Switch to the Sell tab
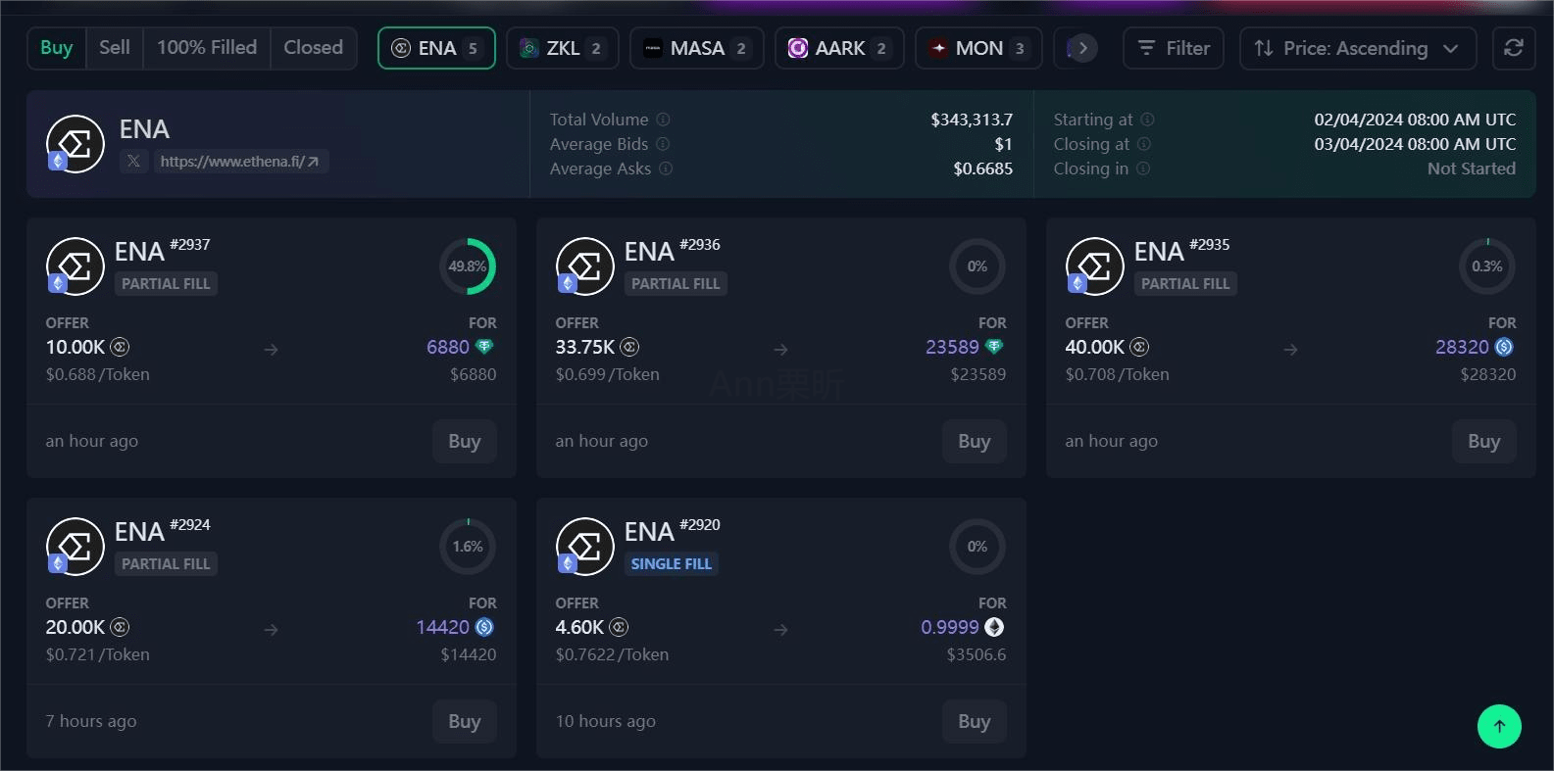Viewport: 1554px width, 771px height. [114, 47]
